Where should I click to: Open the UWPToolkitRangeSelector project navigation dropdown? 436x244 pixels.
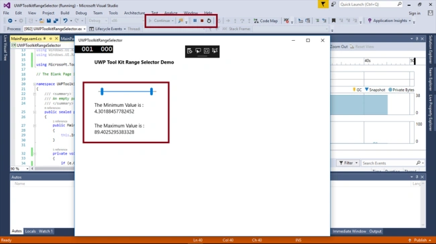[42, 45]
